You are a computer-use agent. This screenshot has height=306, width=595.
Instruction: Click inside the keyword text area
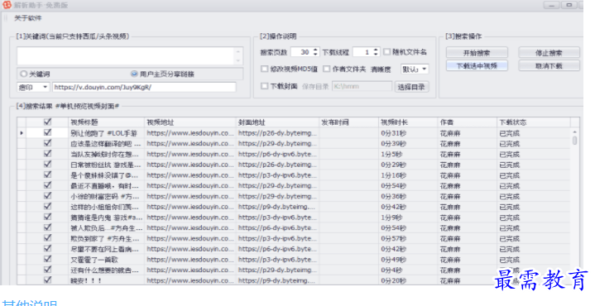click(x=126, y=55)
